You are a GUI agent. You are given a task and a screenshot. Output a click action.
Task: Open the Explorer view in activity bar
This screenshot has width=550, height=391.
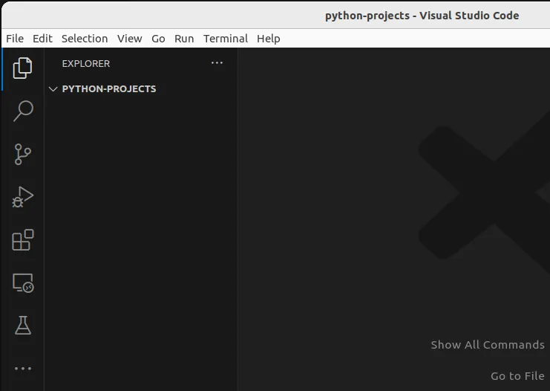23,68
